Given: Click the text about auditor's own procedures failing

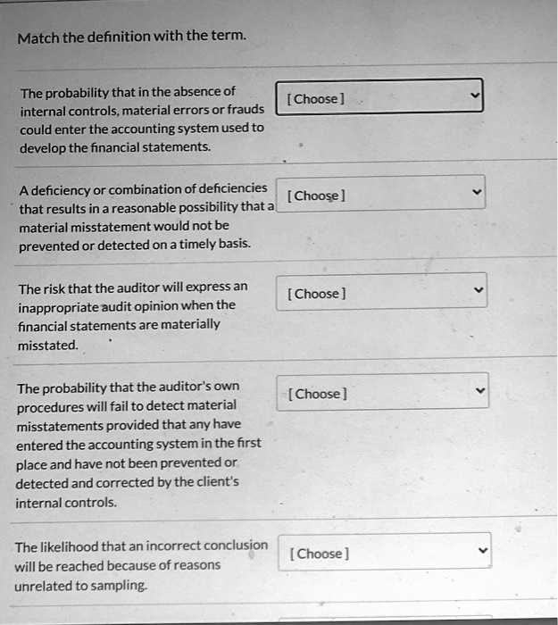Looking at the screenshot, I should 138,445.
